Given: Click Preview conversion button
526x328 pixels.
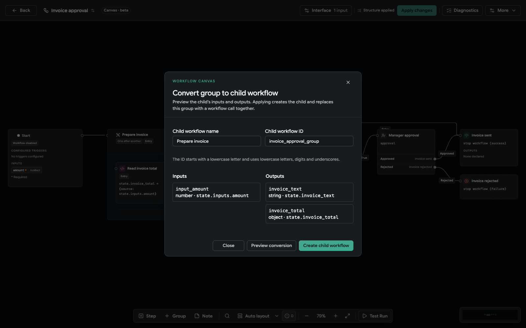Looking at the screenshot, I should (272, 246).
